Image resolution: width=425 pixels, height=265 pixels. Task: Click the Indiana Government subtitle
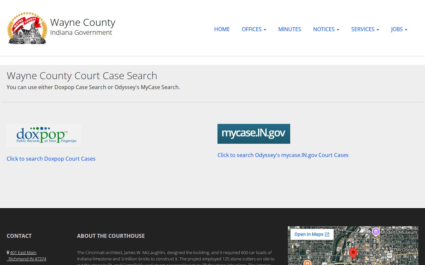coord(81,32)
